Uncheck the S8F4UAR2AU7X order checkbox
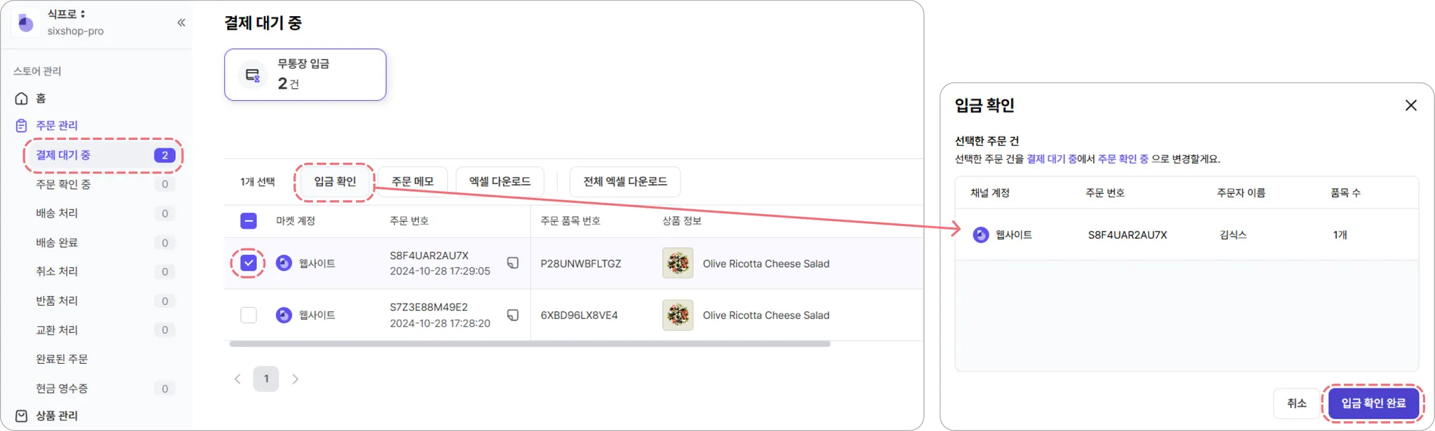Image resolution: width=1435 pixels, height=431 pixels. [249, 263]
